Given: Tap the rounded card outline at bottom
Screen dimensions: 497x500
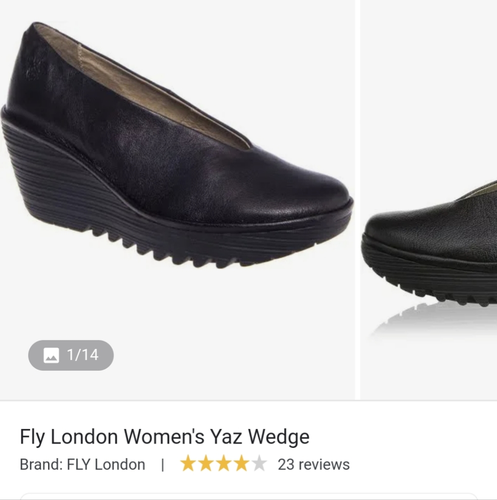Looking at the screenshot, I should pos(249,496).
